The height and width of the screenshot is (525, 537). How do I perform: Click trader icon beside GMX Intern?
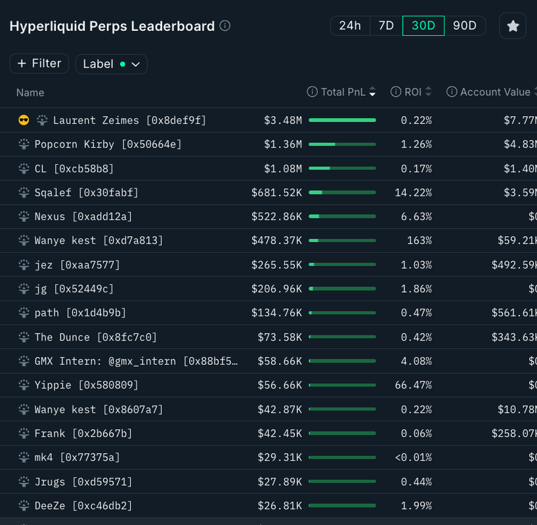coord(24,361)
